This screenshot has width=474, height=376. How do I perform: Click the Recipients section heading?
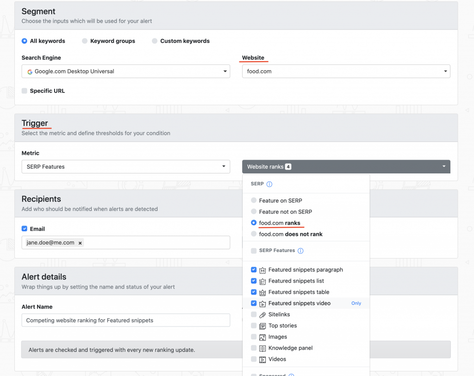(41, 199)
